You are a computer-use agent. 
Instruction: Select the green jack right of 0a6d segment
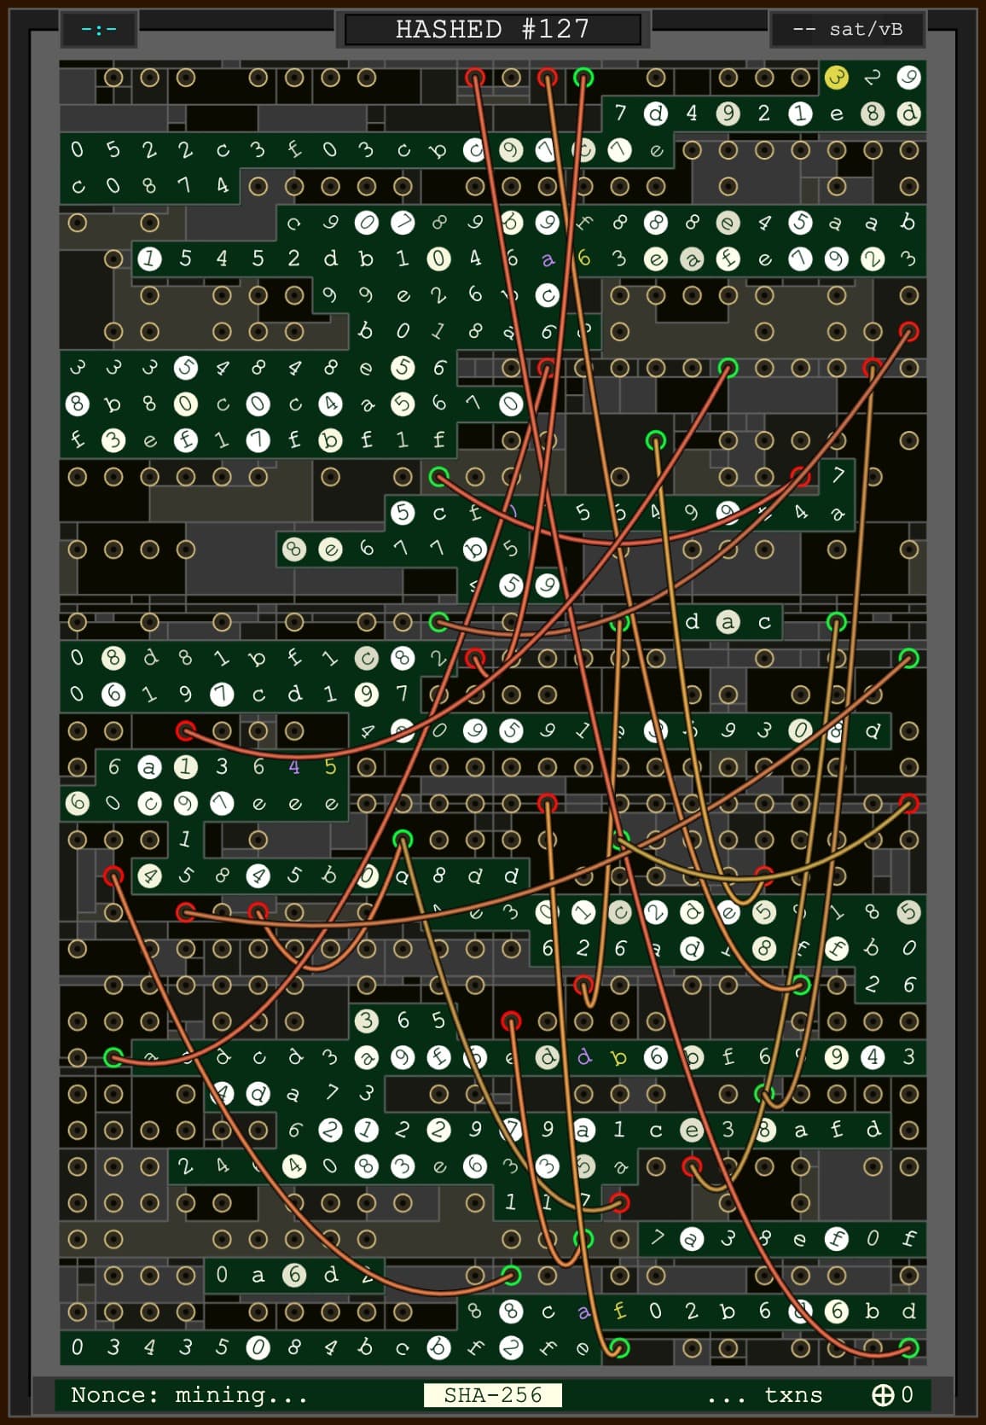[511, 1275]
